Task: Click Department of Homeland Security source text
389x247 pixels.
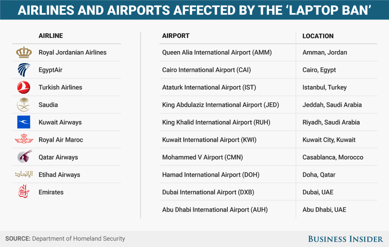Action: [78, 239]
